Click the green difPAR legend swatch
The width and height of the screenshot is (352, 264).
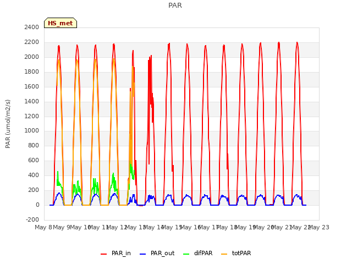point(186,254)
